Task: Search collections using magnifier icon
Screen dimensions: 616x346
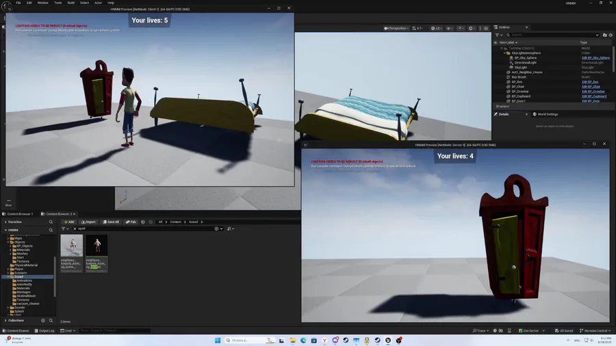Action: click(x=51, y=321)
